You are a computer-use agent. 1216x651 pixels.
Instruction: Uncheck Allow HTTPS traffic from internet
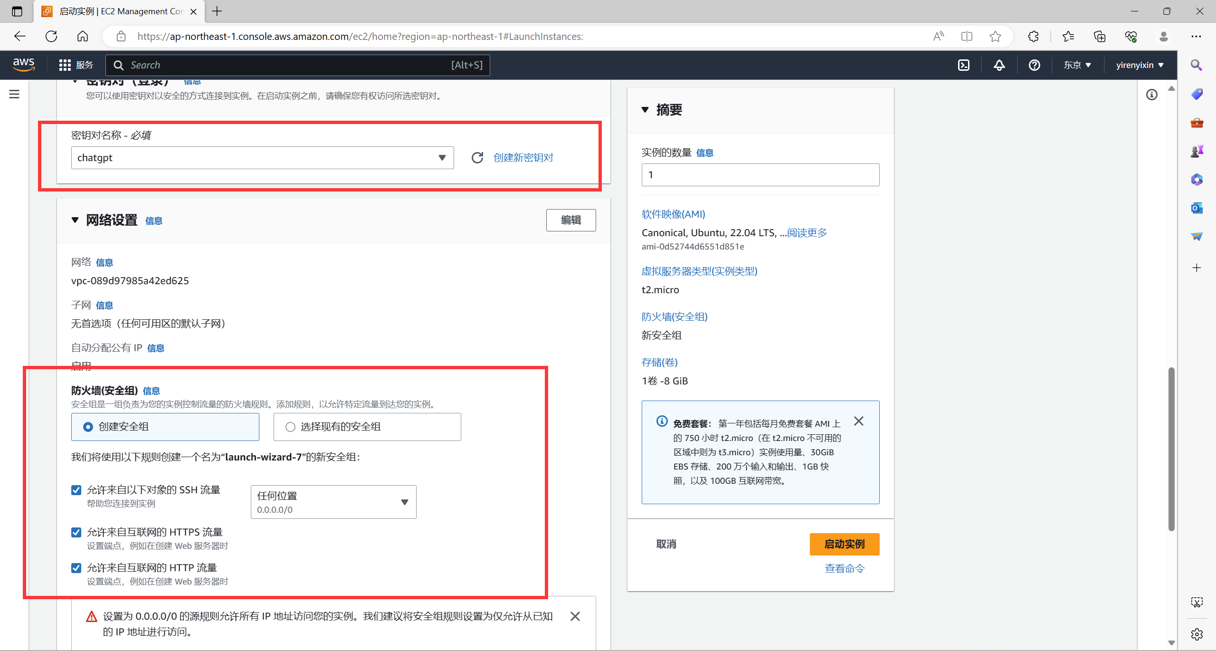(76, 532)
